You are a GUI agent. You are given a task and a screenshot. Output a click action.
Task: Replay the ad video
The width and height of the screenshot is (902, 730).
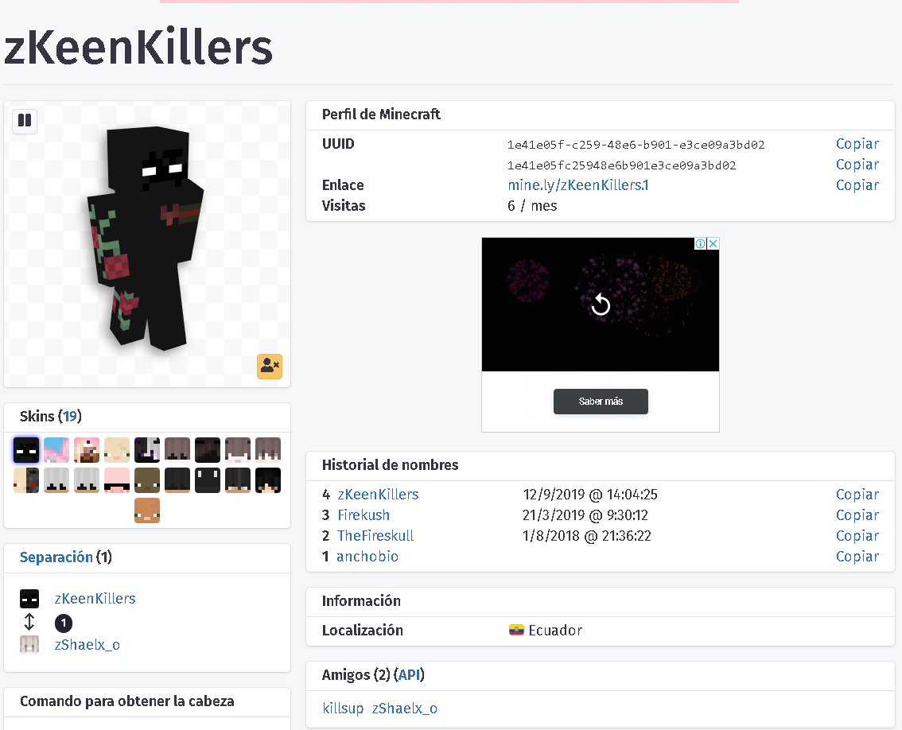click(601, 305)
